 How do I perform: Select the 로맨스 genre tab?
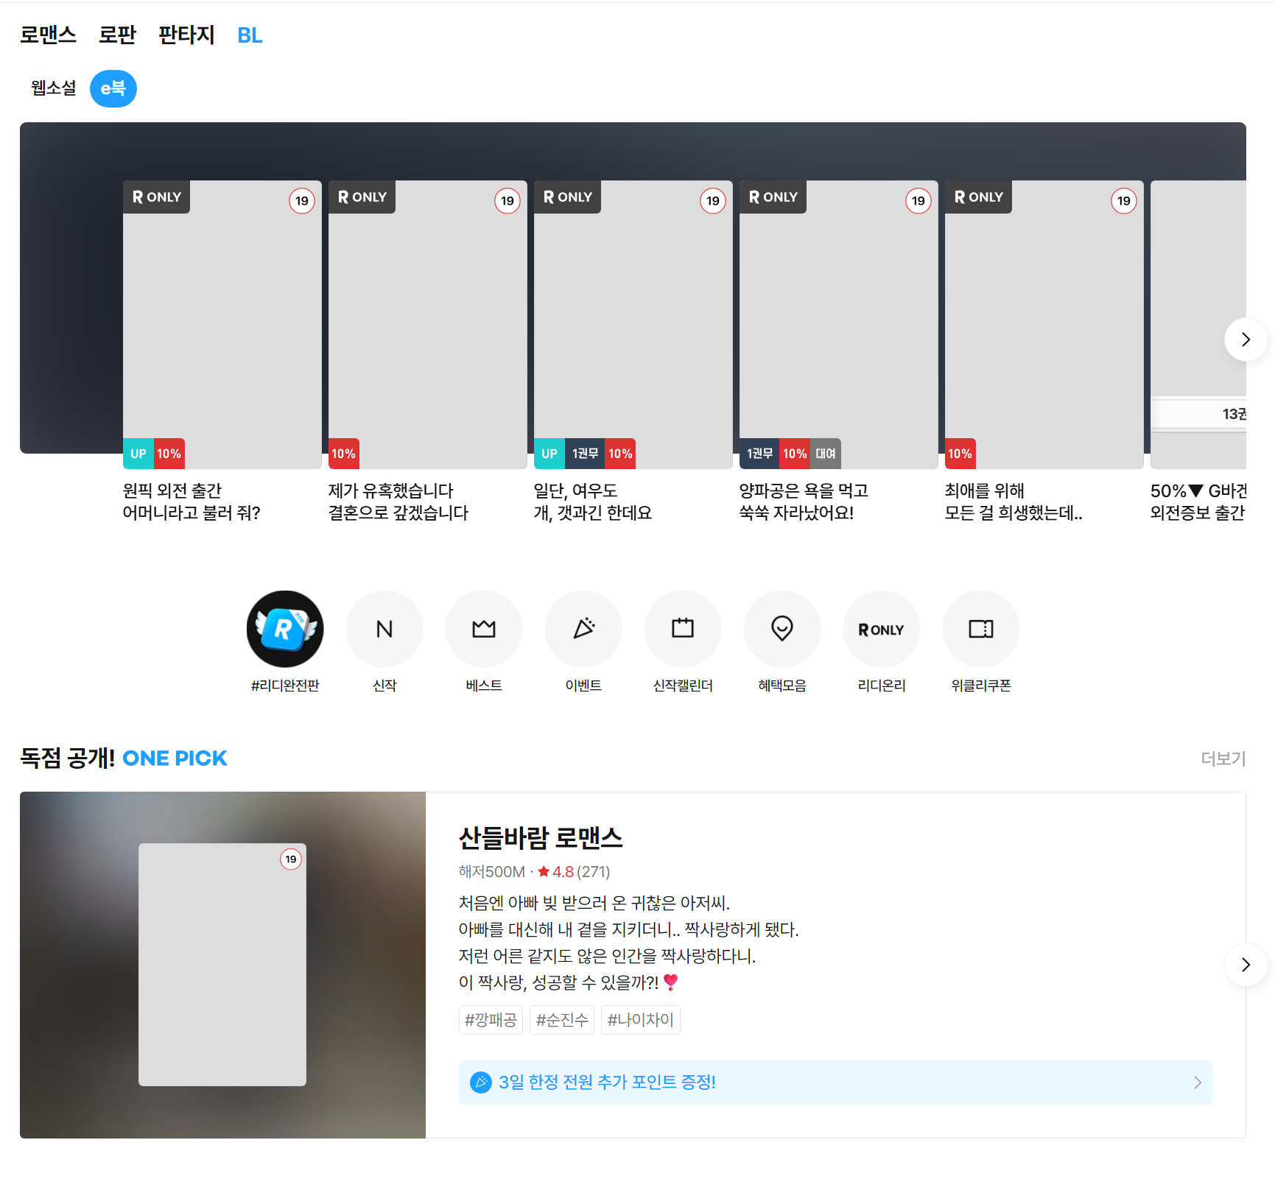[x=48, y=35]
